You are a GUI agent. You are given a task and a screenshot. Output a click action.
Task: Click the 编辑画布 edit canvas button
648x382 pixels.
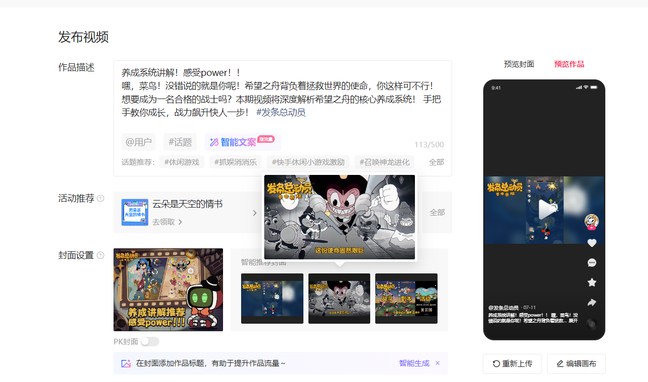(x=576, y=364)
